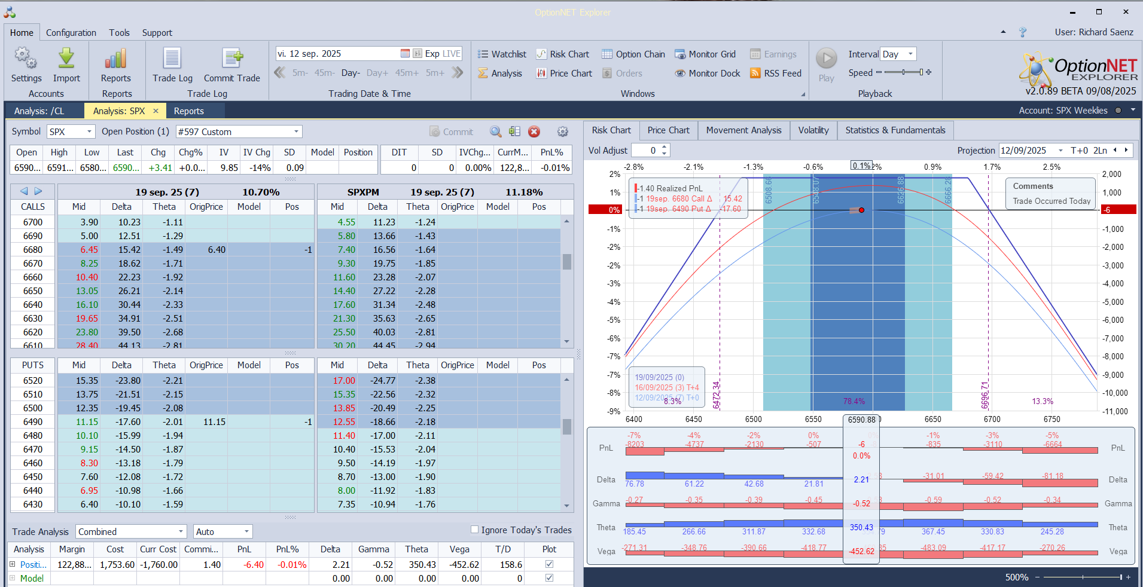Open the Interval Day dropdown
This screenshot has height=587, width=1143.
pyautogui.click(x=910, y=54)
